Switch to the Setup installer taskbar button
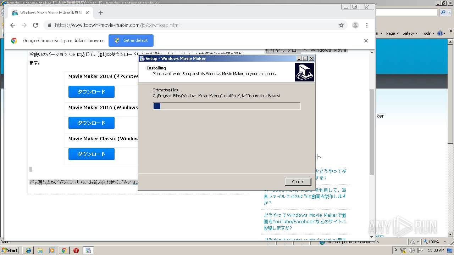 88,250
